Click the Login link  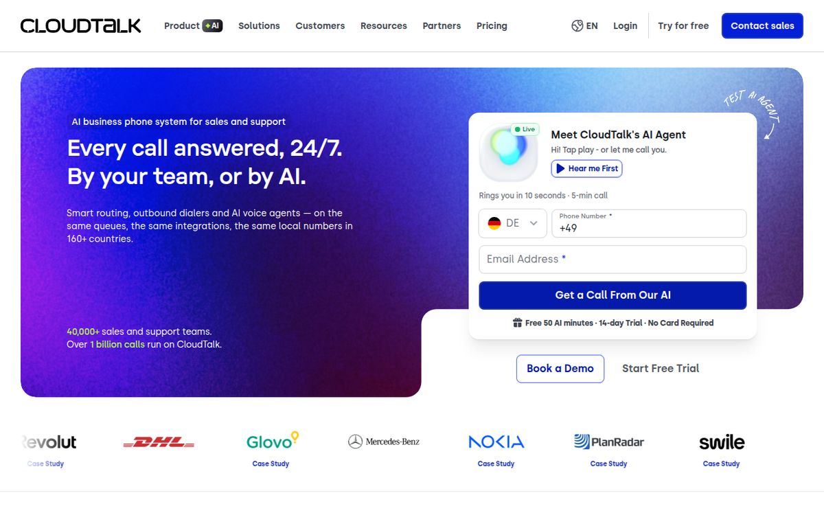point(625,25)
